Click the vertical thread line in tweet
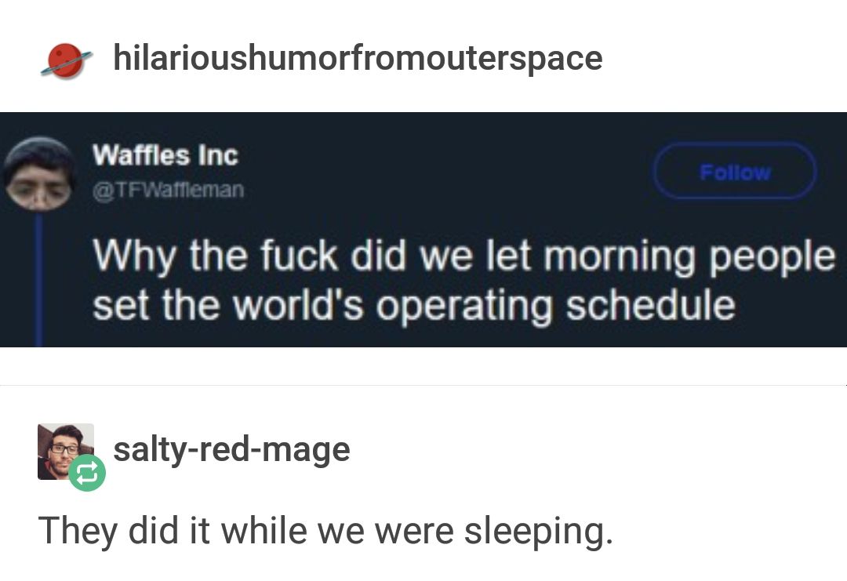The height and width of the screenshot is (581, 847). tap(38, 274)
